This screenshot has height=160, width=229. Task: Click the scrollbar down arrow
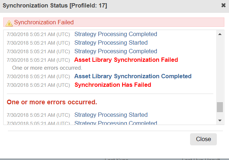click(x=220, y=120)
